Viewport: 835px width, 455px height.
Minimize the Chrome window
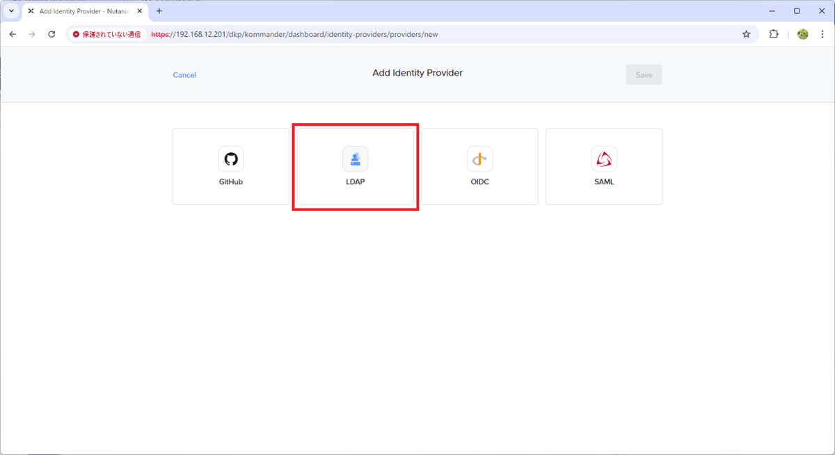click(x=772, y=11)
